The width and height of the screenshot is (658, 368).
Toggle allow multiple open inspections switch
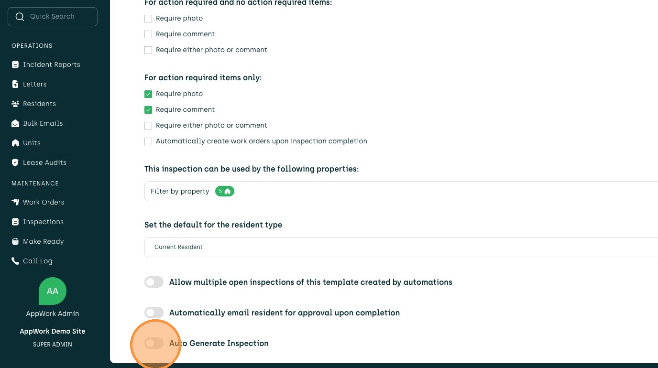(154, 282)
